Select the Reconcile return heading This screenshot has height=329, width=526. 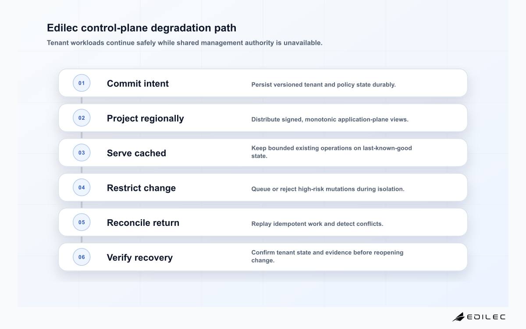click(143, 222)
